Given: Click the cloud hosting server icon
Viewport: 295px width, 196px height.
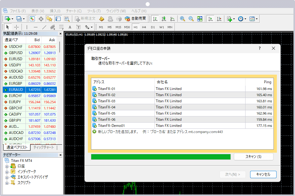Looking at the screenshot, I should click(110, 19).
